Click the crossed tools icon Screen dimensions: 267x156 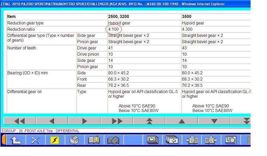coord(35,140)
